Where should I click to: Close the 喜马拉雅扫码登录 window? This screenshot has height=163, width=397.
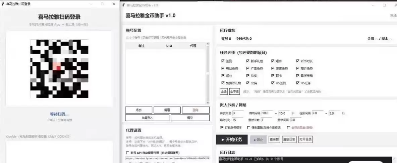114,4
